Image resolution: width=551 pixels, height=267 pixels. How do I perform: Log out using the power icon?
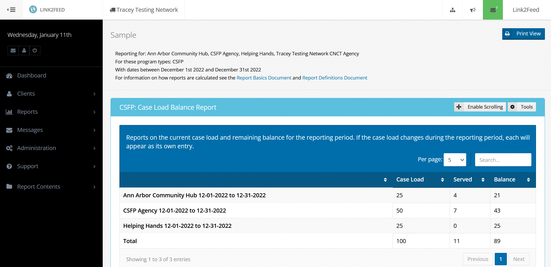click(x=35, y=50)
